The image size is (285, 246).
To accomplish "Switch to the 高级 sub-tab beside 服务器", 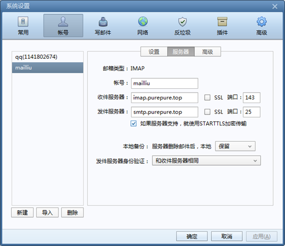I will point(208,52).
